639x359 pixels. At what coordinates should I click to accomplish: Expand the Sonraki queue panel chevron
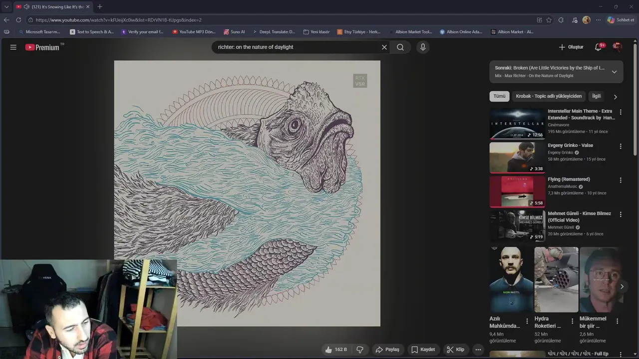point(614,72)
